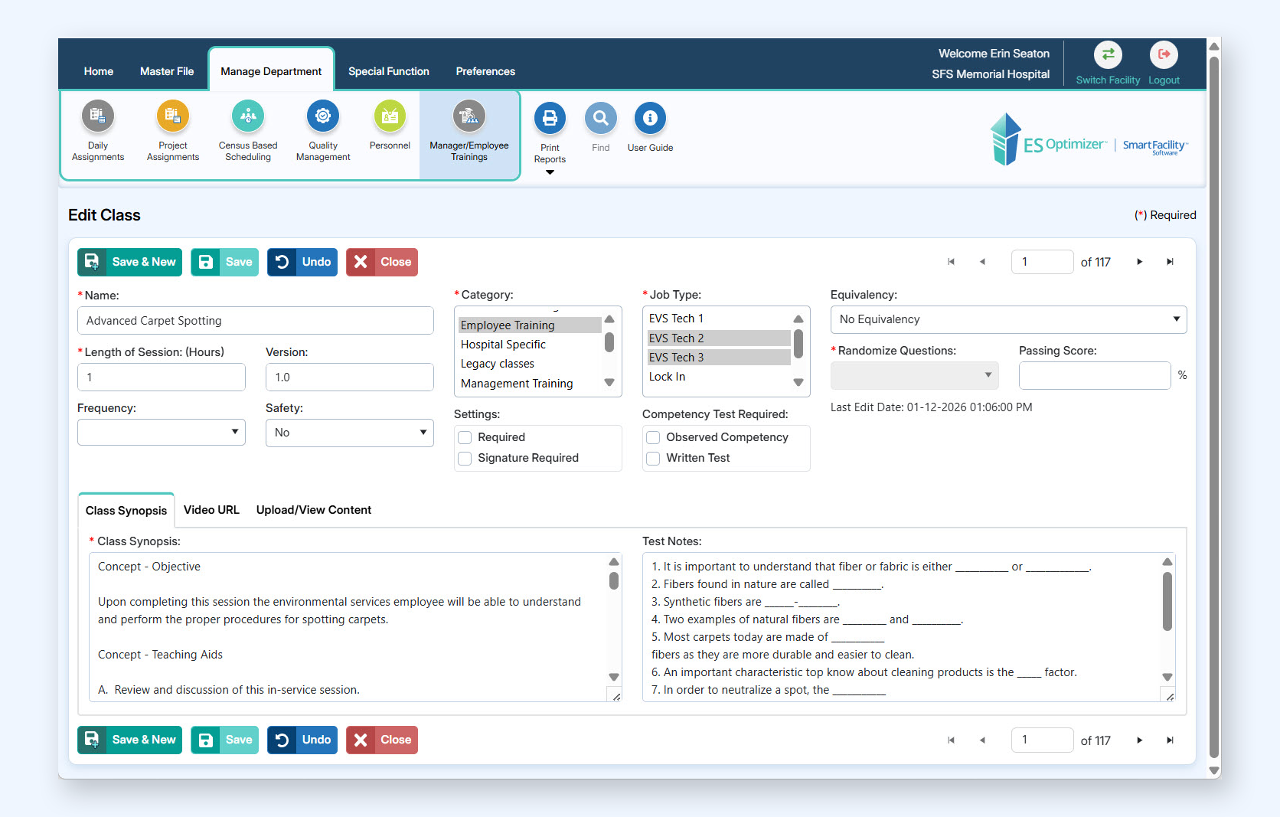Check the Signature Required checkbox

point(465,458)
